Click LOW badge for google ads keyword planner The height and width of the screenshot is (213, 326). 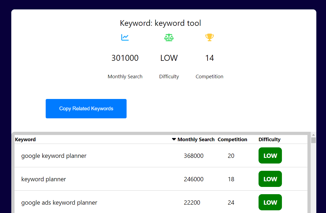point(270,202)
